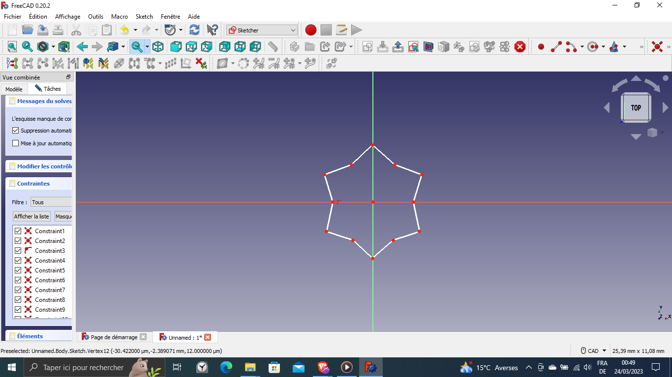
Task: Switch to the Modèle tab
Action: point(14,89)
